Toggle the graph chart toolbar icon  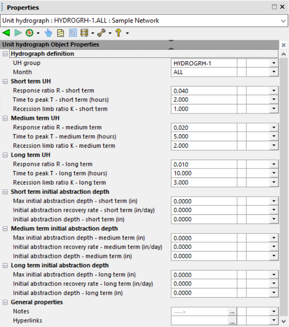click(73, 33)
